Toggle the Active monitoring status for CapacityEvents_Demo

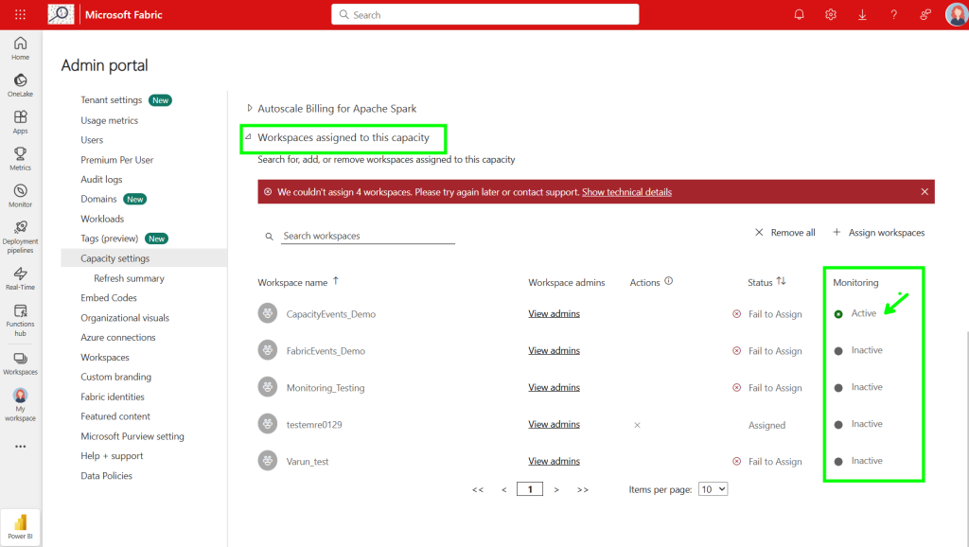pos(838,314)
